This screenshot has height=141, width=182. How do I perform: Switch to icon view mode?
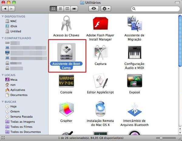[53, 9]
